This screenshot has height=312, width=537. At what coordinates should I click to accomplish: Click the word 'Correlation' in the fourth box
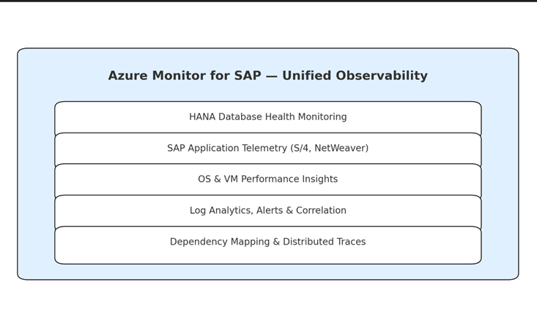321,210
